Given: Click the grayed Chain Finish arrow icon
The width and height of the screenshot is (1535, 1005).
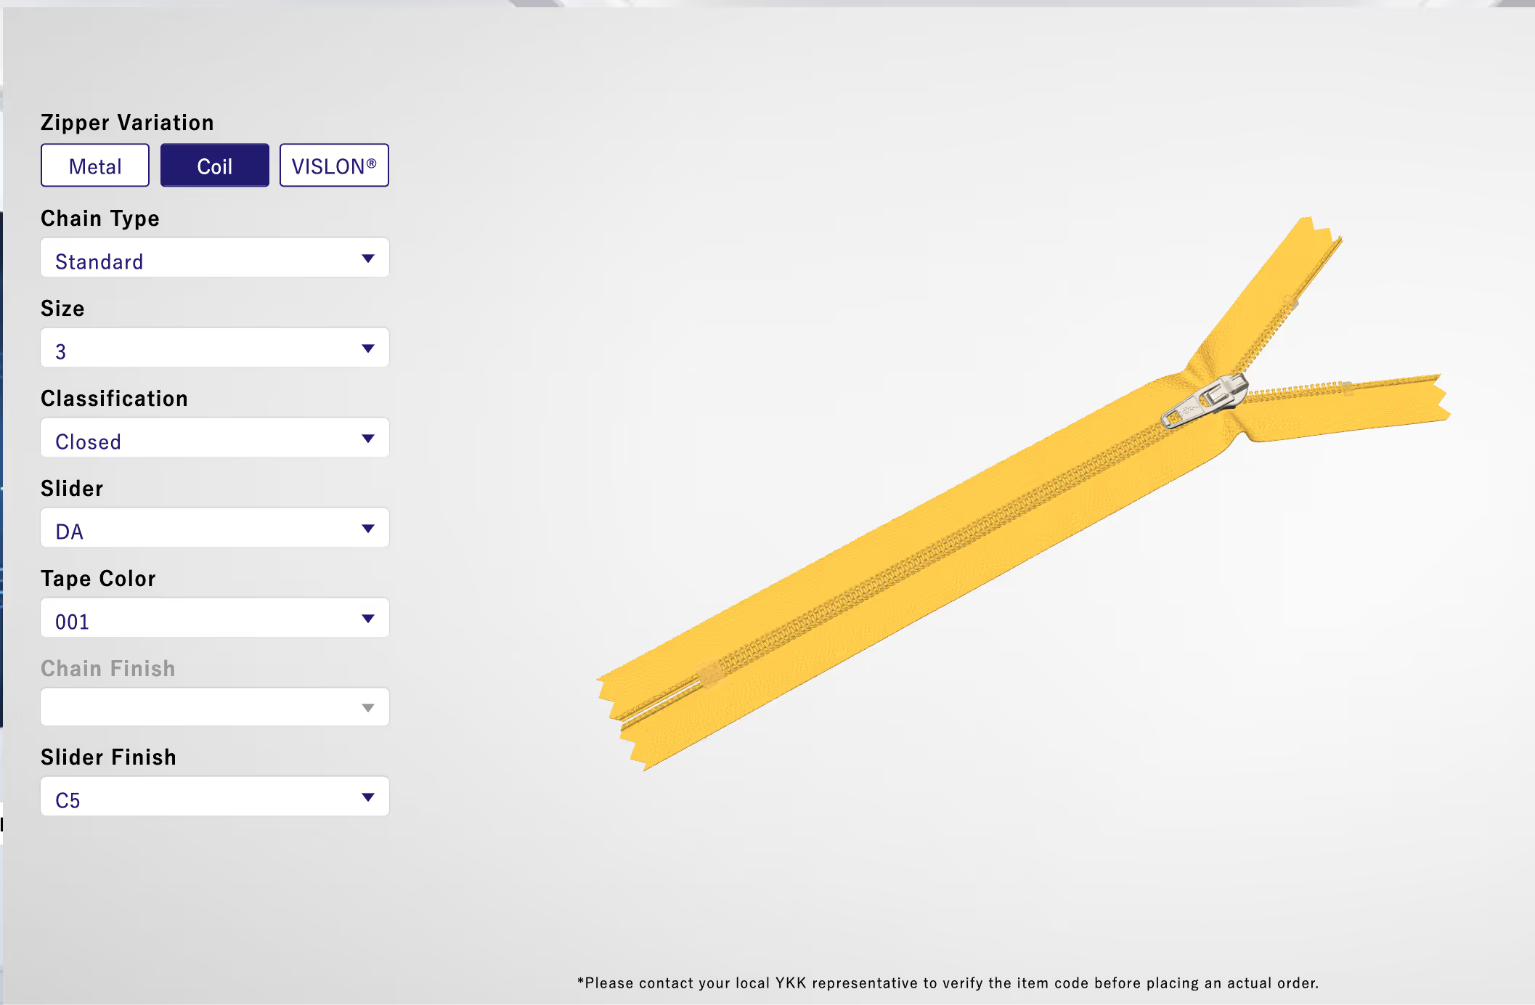Looking at the screenshot, I should 368,708.
